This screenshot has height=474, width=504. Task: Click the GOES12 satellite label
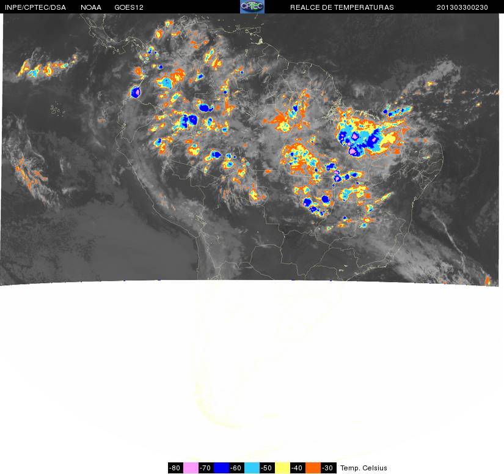point(129,7)
